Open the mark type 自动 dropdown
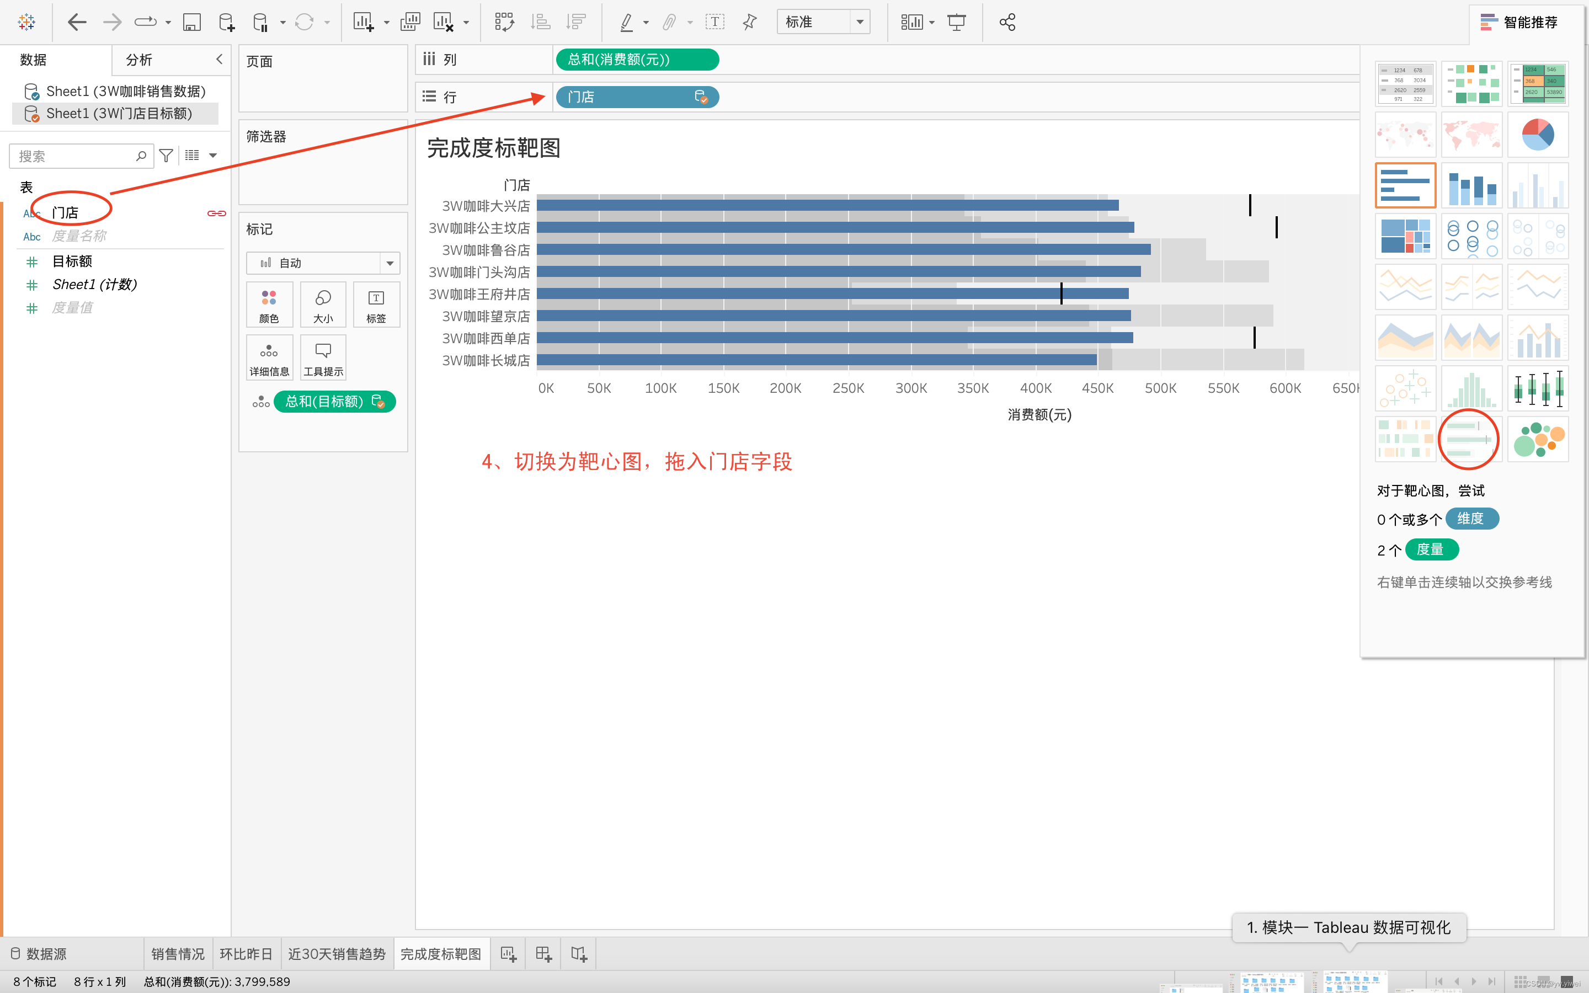The width and height of the screenshot is (1589, 993). click(x=323, y=263)
